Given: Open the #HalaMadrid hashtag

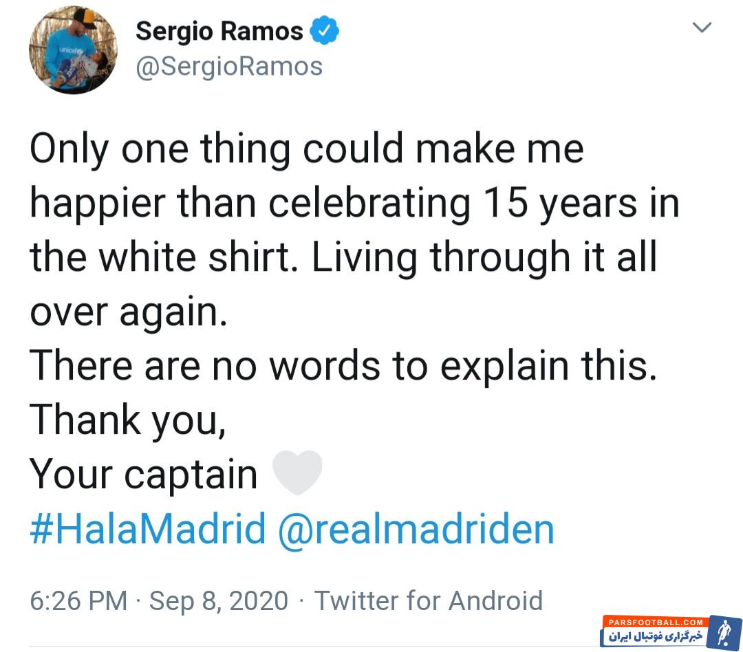Looking at the screenshot, I should [x=148, y=530].
